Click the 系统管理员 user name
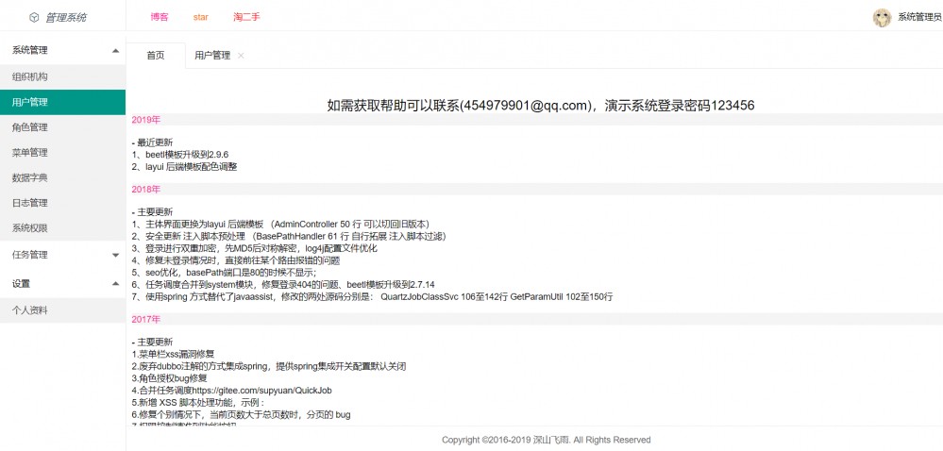 pos(919,17)
